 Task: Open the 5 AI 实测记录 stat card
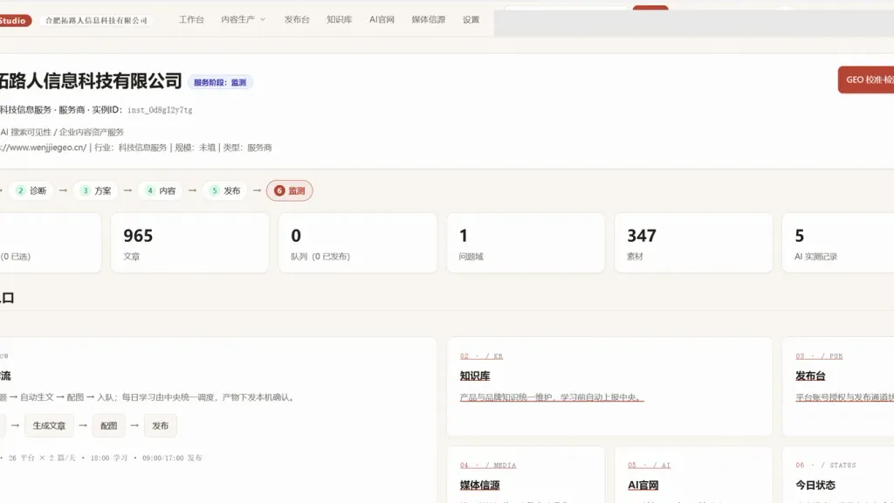pos(838,243)
